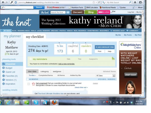The height and width of the screenshot is (113, 151).
Task: Reload the page with the refresh icon
Action: 99,3
